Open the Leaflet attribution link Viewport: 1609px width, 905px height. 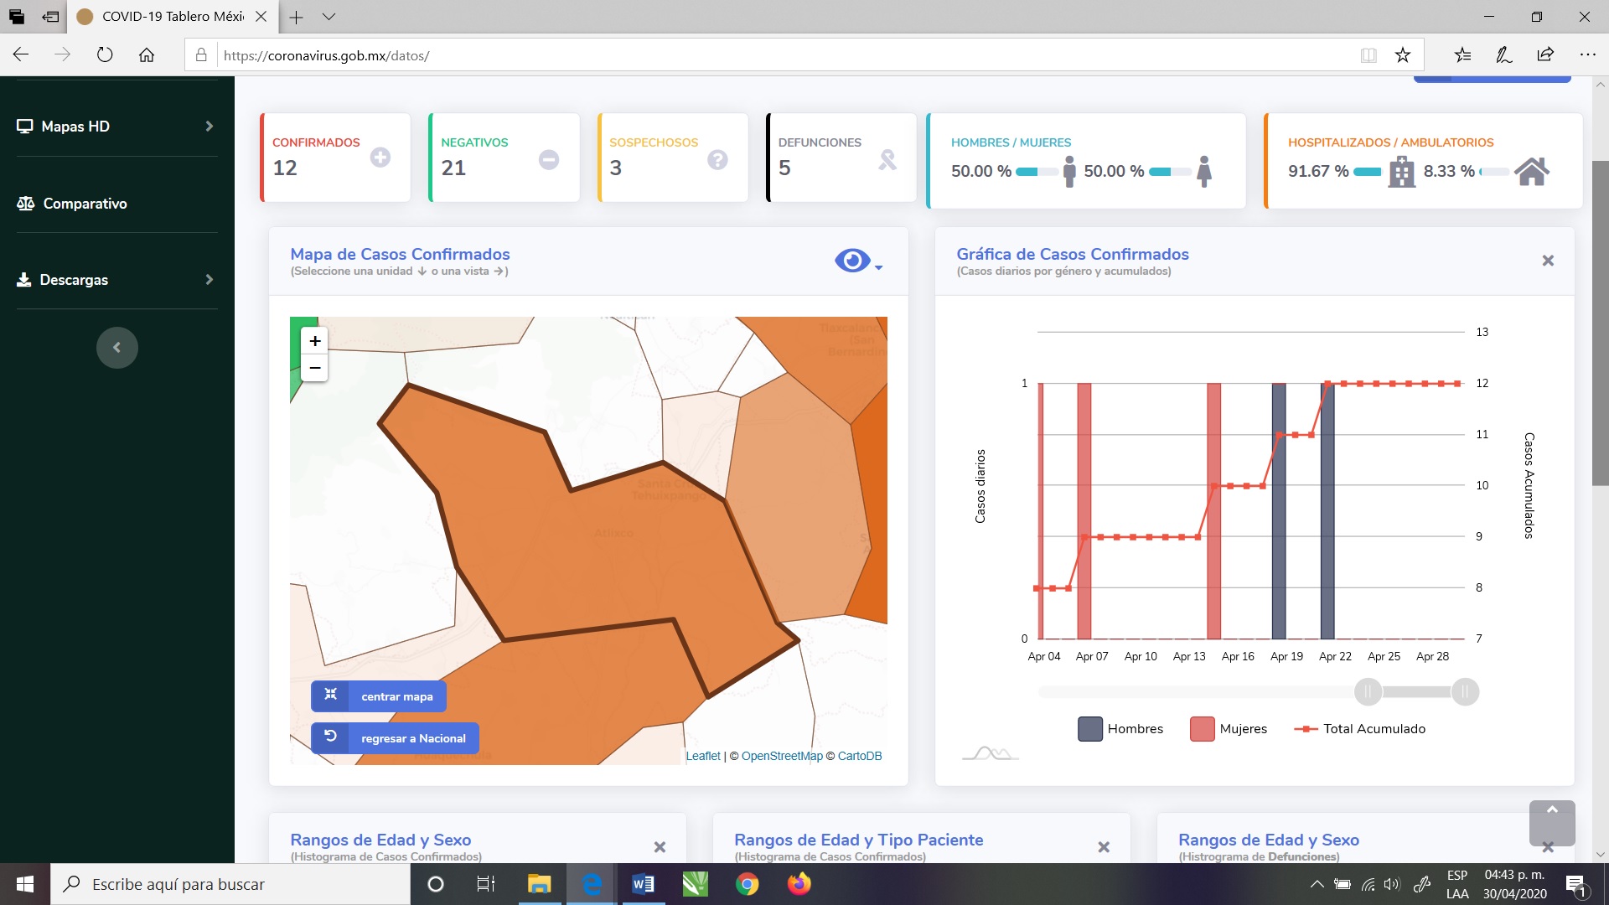(703, 756)
